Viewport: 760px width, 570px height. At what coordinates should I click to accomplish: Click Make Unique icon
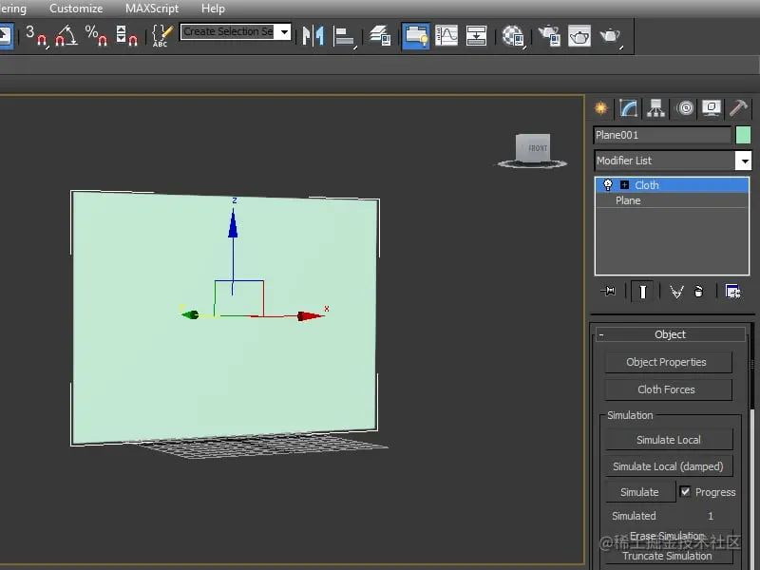[x=676, y=292]
